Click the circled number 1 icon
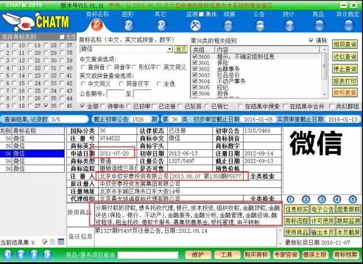The height and width of the screenshot is (264, 363). point(289,198)
